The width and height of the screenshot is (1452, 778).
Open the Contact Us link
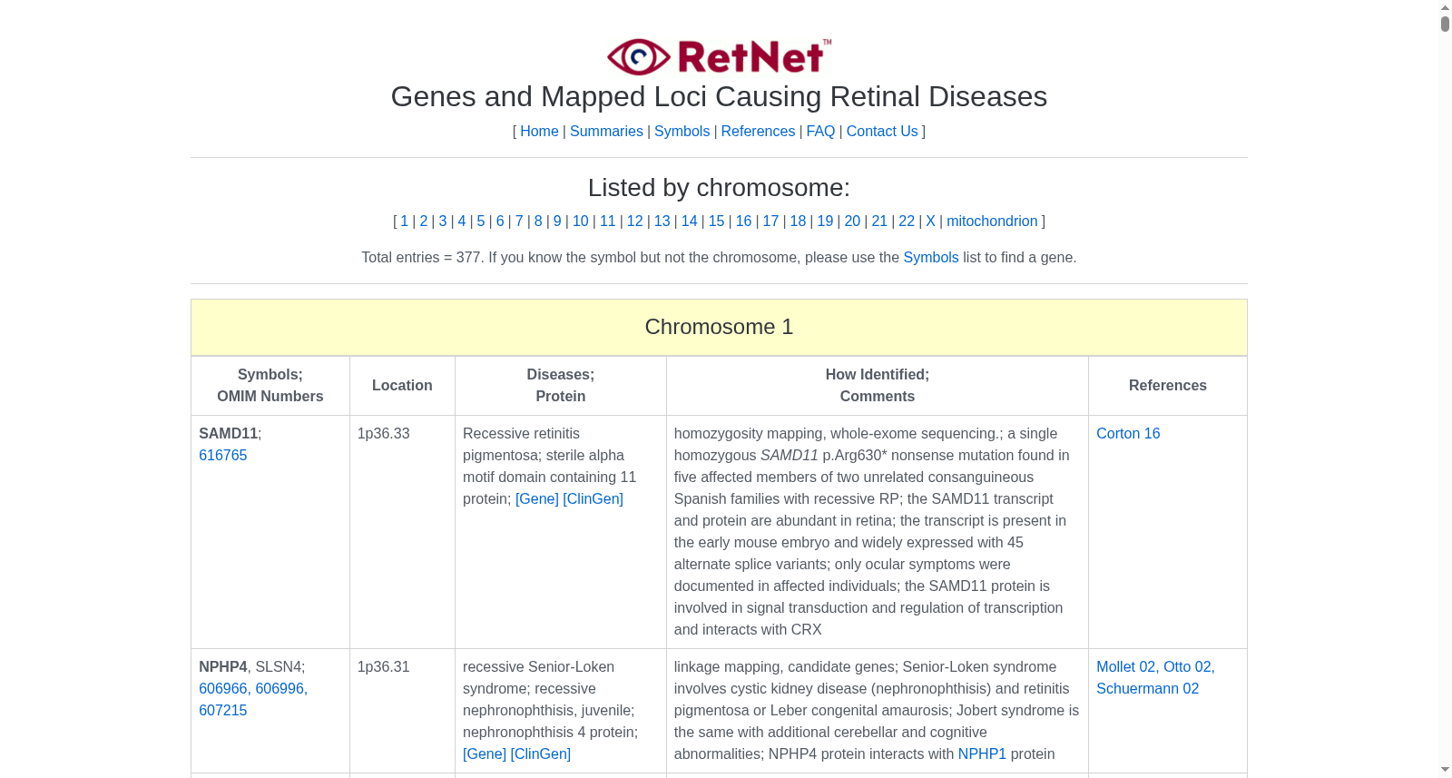[x=882, y=131]
